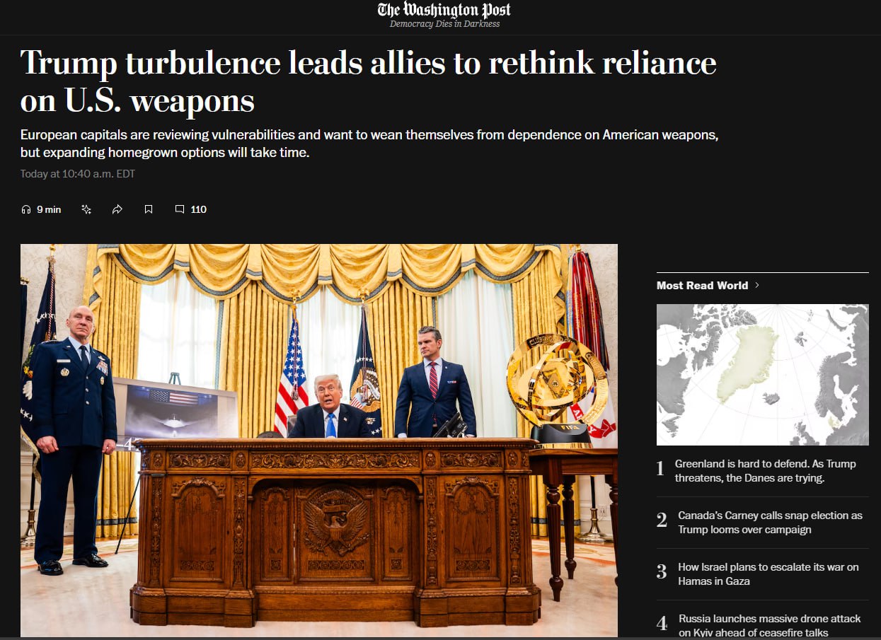Click the "Democracy Dies in Darkness" tagline
881x640 pixels.
444,24
